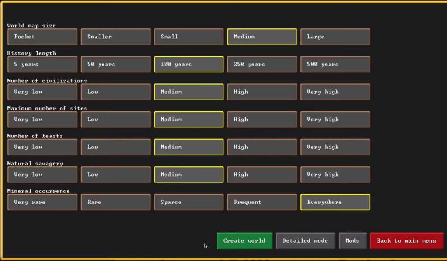447x261 pixels.
Task: Select Everywhere mineral occurrence
Action: tap(335, 203)
